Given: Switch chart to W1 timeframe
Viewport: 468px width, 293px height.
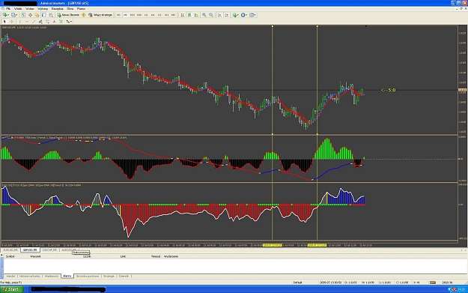Looking at the screenshot, I should click(x=166, y=15).
